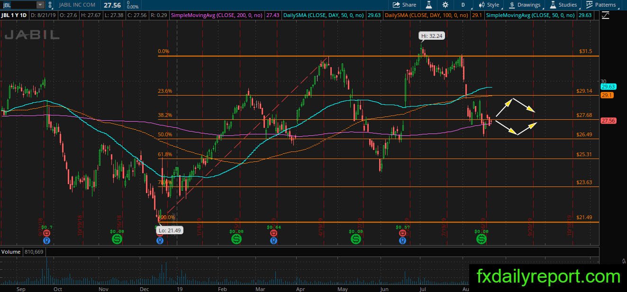Open the Patterns menu

tap(601, 5)
